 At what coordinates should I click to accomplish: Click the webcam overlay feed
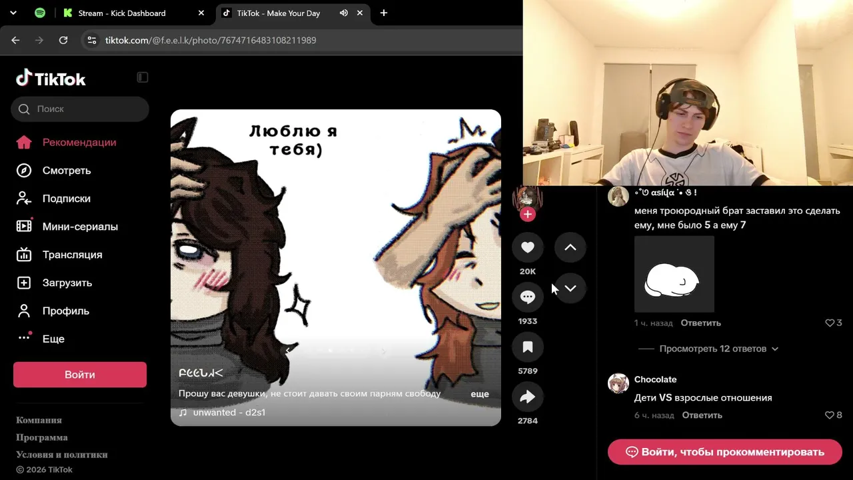(688, 93)
